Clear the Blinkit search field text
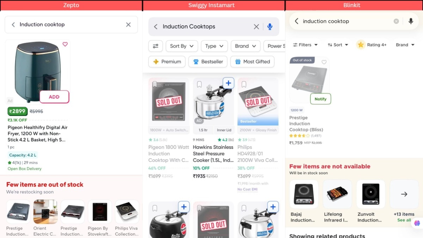The width and height of the screenshot is (423, 238). [396, 21]
